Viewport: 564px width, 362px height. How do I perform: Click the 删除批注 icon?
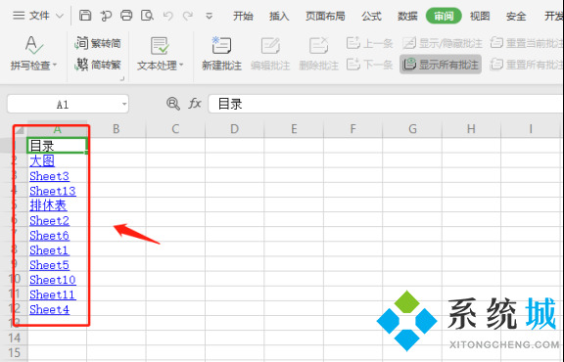tap(318, 46)
